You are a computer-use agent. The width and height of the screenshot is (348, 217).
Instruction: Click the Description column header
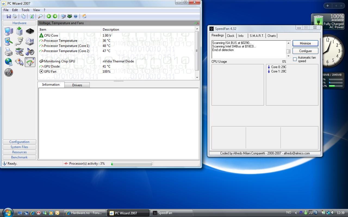tap(148, 30)
